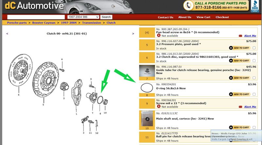Click the O-ring product thumbnail
262x145 pixels.
[x=147, y=88]
